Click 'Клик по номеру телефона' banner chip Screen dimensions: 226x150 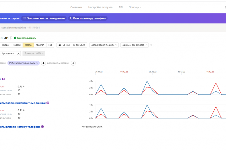coord(88,18)
